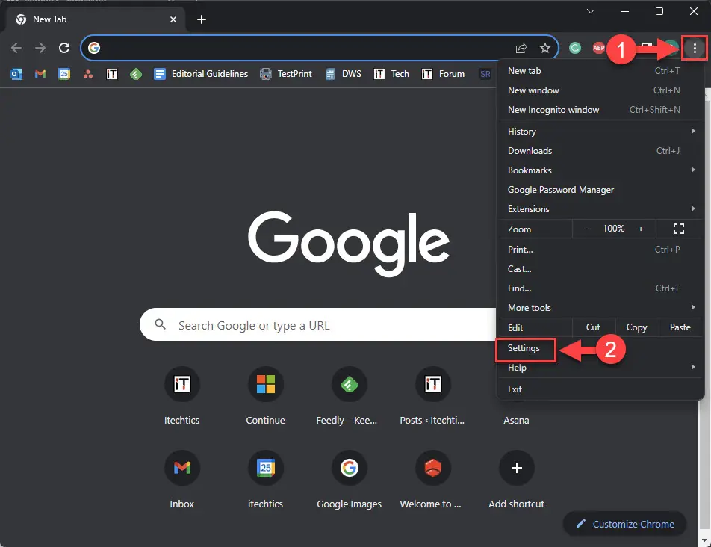Click the back navigation arrow
Viewport: 711px width, 547px height.
(16, 48)
